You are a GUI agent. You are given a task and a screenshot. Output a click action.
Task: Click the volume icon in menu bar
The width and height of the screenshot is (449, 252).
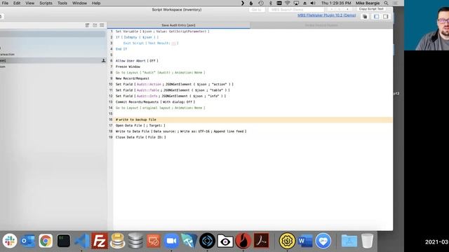(x=313, y=3)
